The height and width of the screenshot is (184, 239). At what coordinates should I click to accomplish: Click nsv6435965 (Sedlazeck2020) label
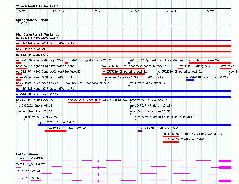point(149,83)
